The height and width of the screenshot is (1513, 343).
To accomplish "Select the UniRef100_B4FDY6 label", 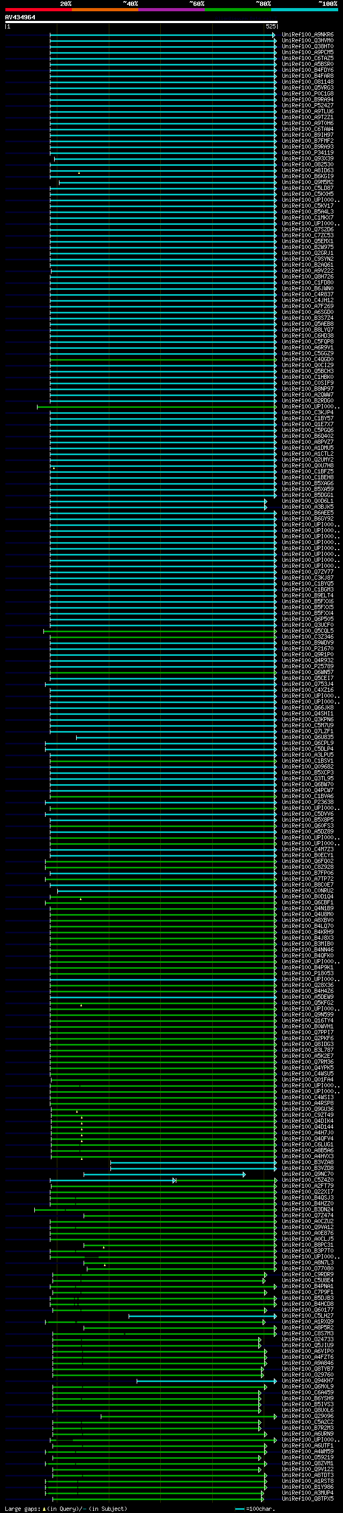I will click(307, 70).
